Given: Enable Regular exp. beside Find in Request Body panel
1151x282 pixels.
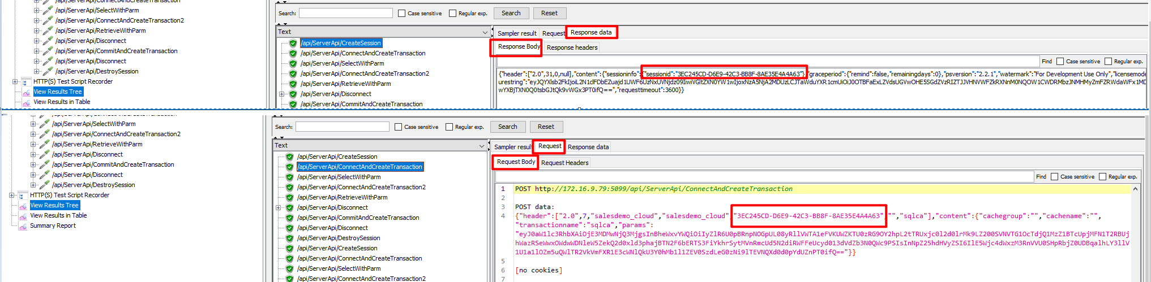Looking at the screenshot, I should click(1102, 177).
